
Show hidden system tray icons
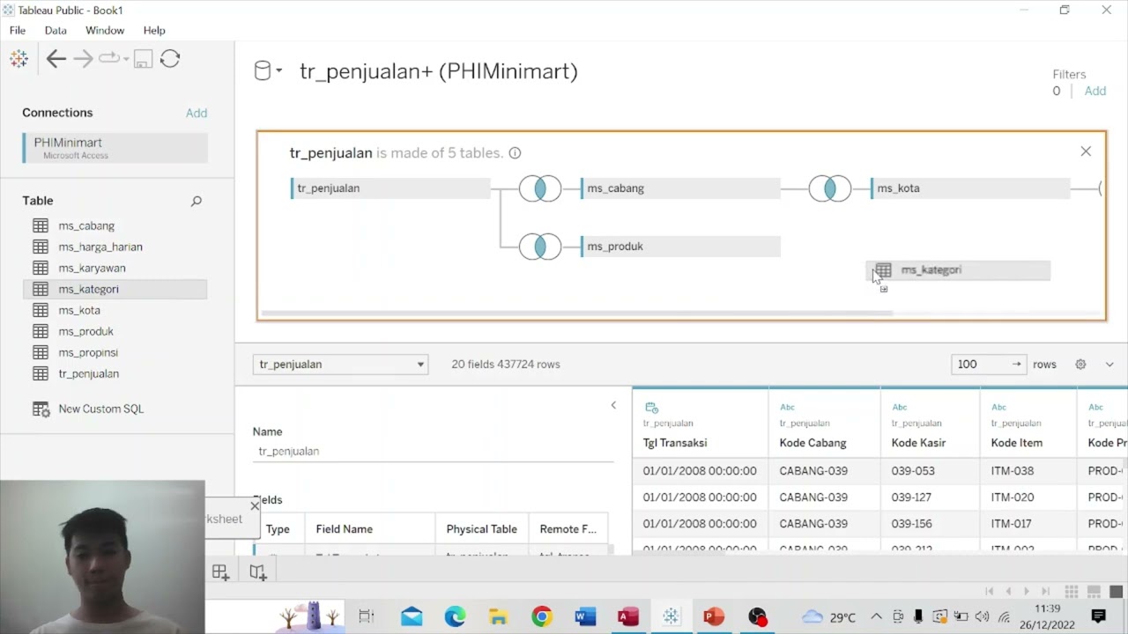[876, 616]
